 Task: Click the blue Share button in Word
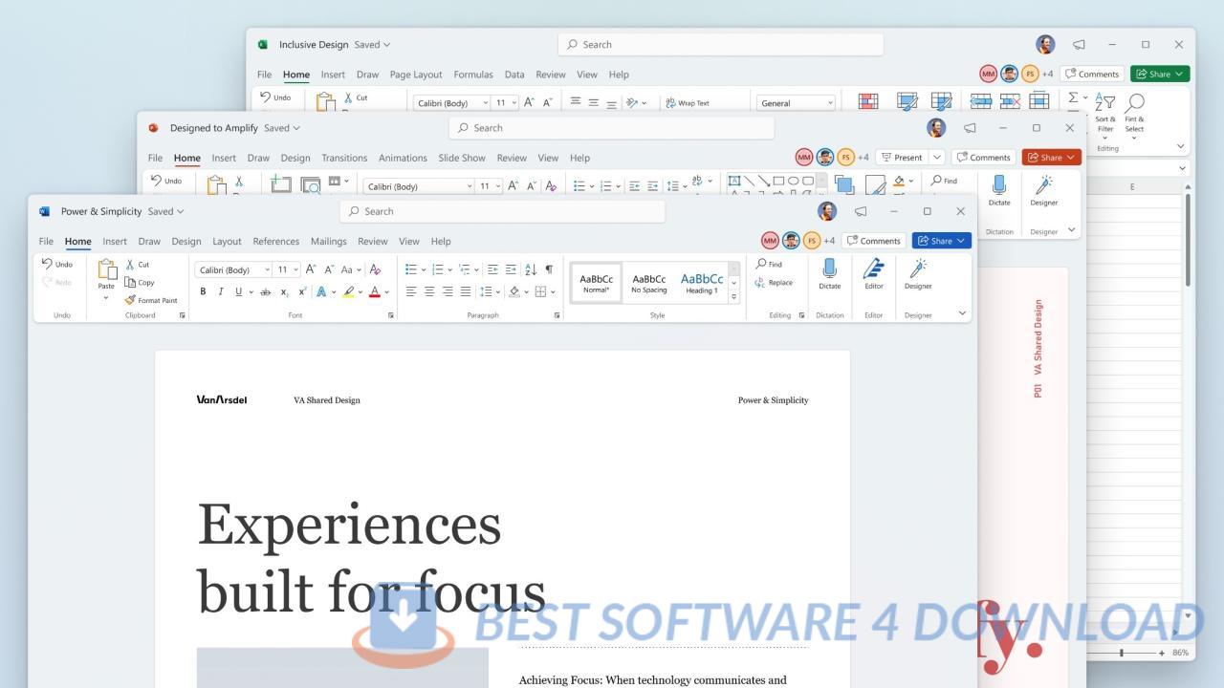click(x=942, y=241)
